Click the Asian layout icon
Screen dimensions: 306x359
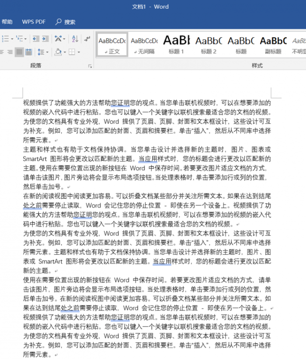58,39
